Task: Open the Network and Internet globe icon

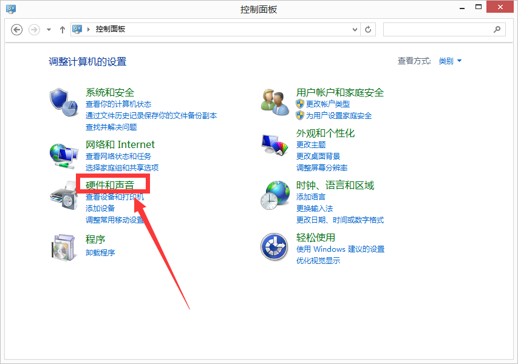Action: (x=64, y=156)
